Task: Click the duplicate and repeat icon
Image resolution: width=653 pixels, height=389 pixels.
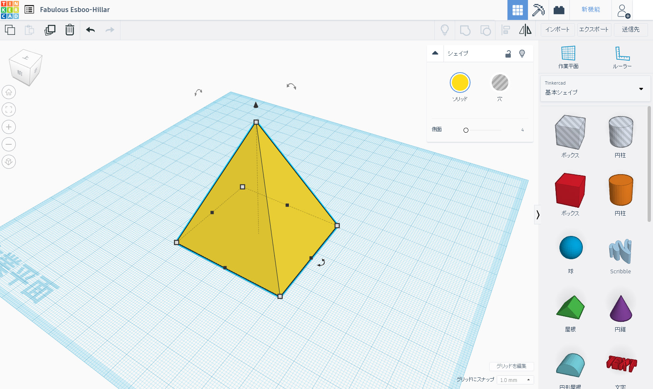Action: [x=50, y=30]
